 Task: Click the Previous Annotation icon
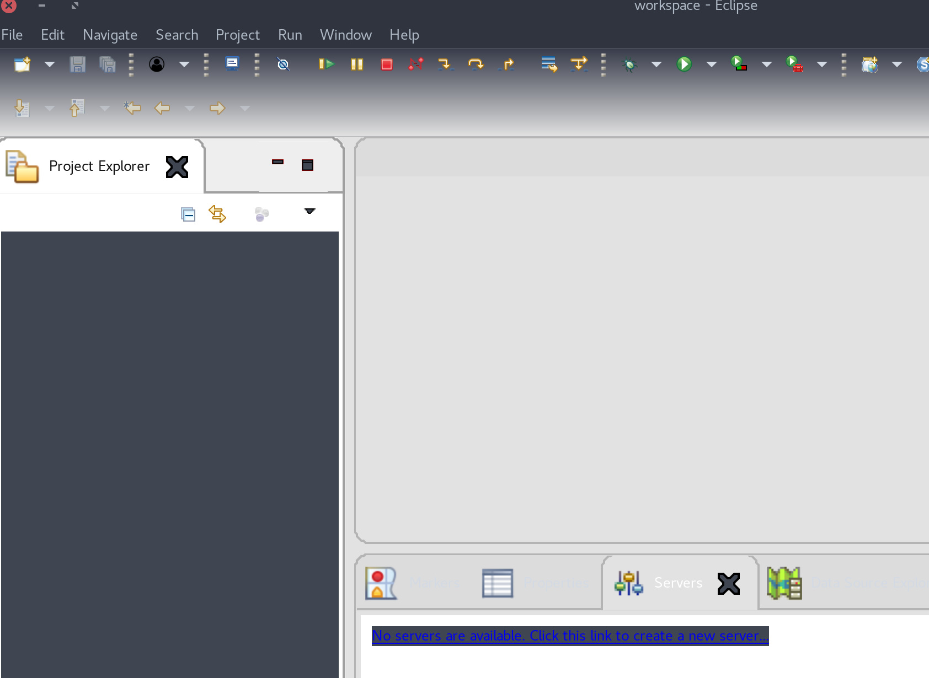77,108
